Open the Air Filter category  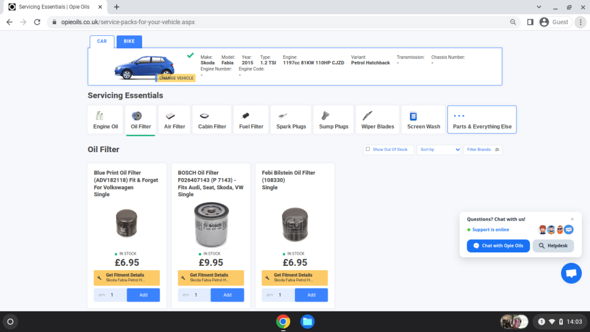175,120
